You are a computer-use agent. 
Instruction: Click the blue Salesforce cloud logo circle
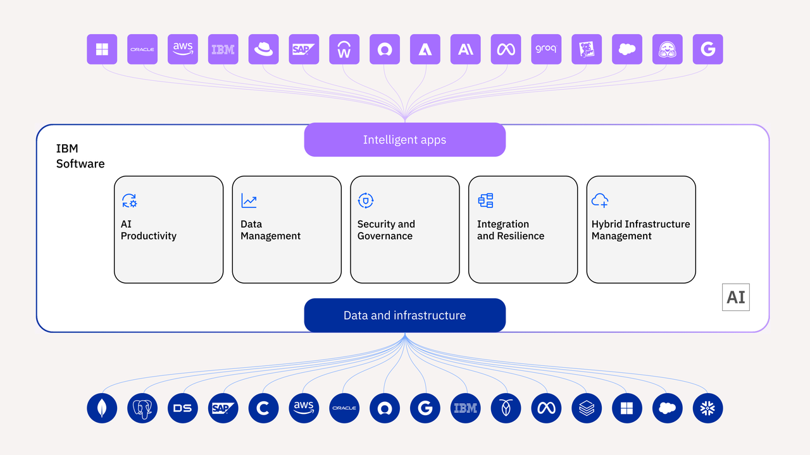pos(668,408)
